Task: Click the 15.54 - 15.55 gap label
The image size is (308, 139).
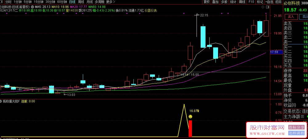Action: (x=189, y=75)
